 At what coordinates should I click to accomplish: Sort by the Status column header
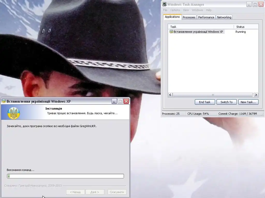246,27
